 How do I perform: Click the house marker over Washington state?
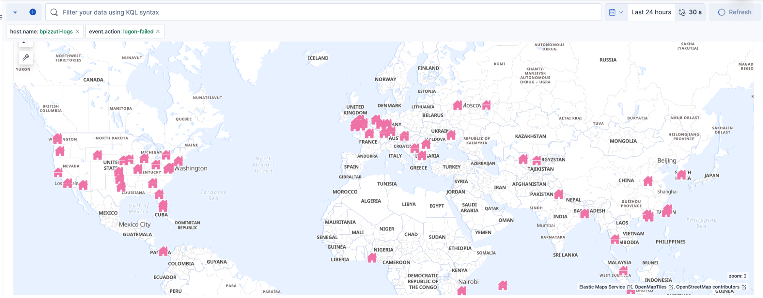(x=57, y=139)
